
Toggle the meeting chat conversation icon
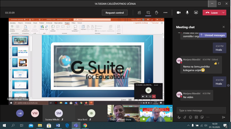(148, 13)
